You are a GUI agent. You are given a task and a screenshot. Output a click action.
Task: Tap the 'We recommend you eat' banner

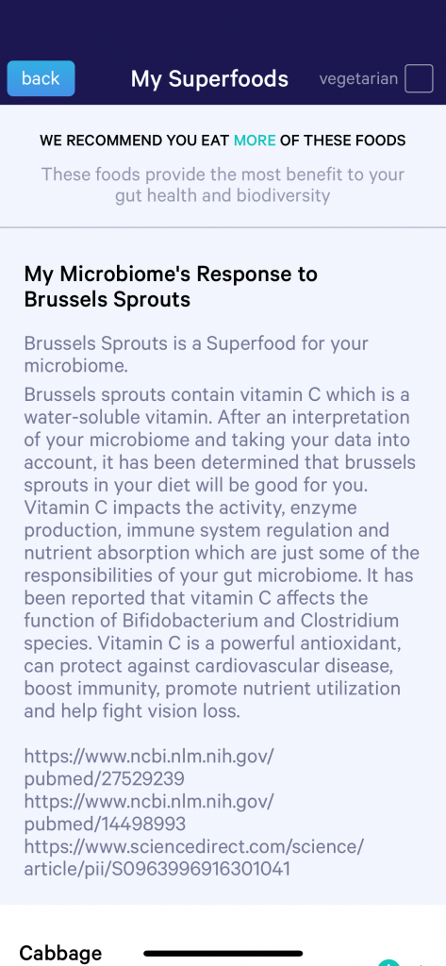point(223,141)
